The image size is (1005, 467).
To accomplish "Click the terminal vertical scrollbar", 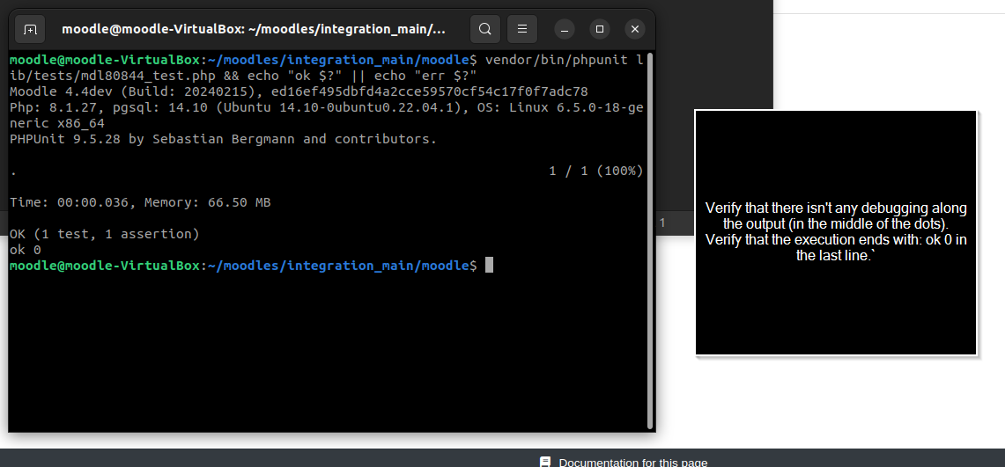I will pyautogui.click(x=650, y=241).
